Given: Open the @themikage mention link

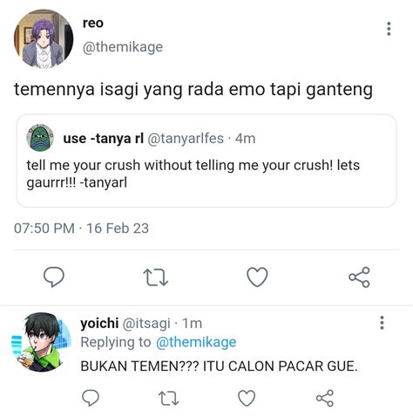Looking at the screenshot, I should [196, 342].
